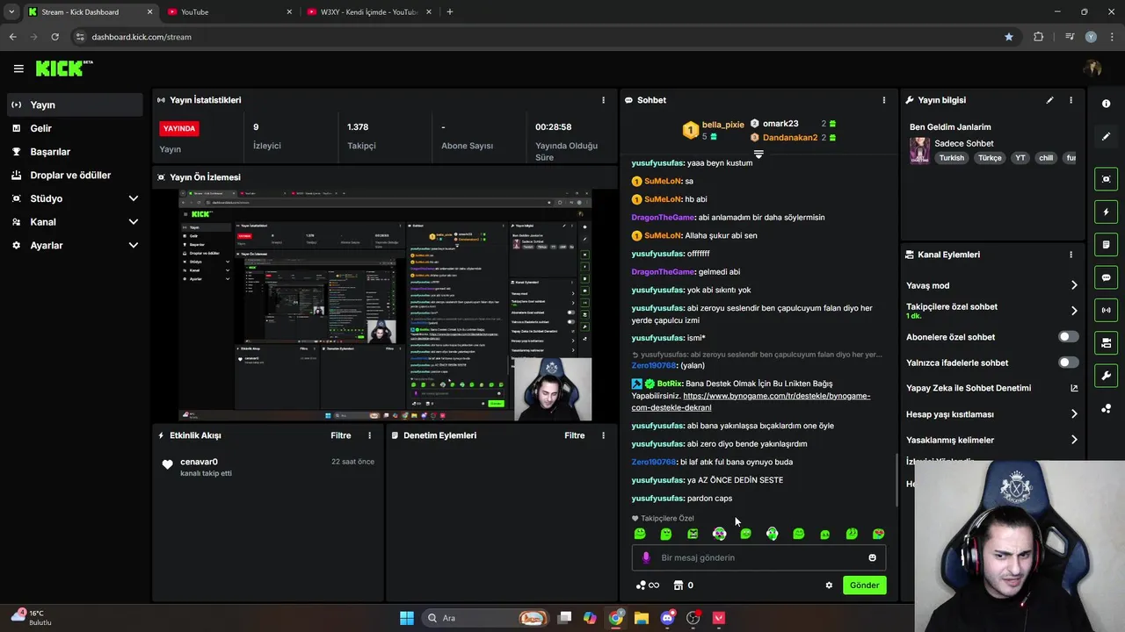Go to Yayın in sidebar
Image resolution: width=1125 pixels, height=632 pixels.
(75, 104)
